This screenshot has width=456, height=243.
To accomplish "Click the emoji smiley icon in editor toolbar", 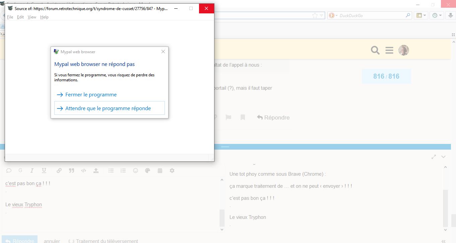I will 135,171.
